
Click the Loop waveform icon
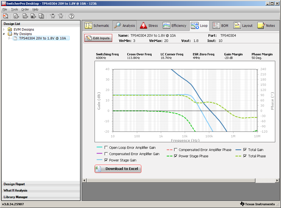[195, 25]
